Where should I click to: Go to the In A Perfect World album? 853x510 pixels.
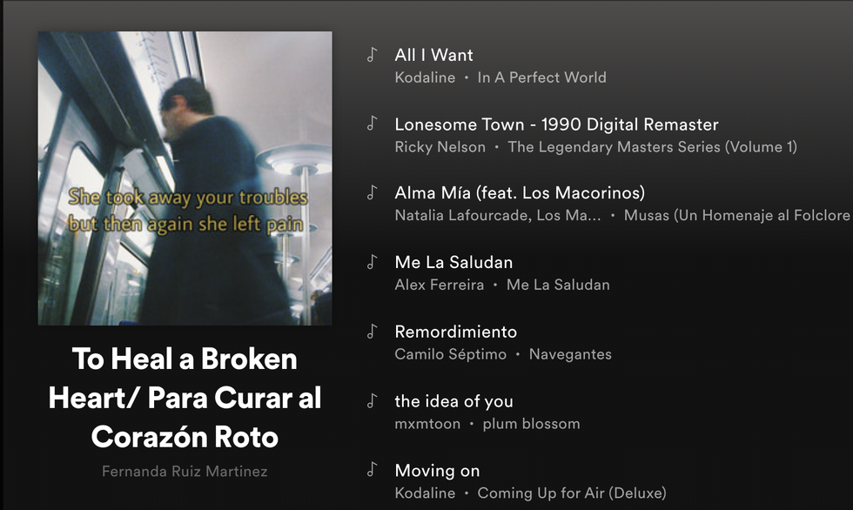point(541,77)
